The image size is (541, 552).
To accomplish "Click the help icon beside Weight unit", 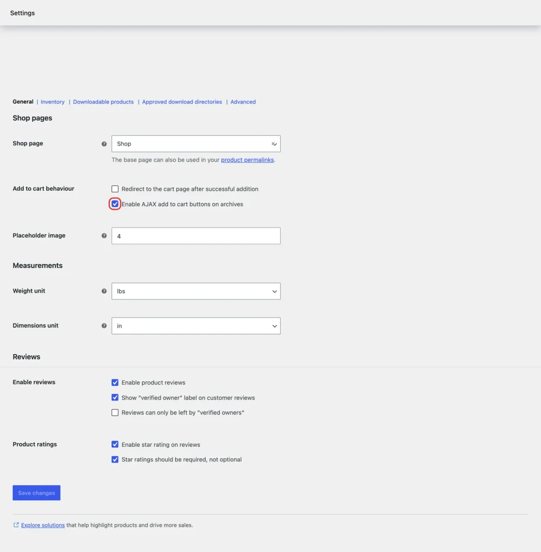I will (104, 291).
